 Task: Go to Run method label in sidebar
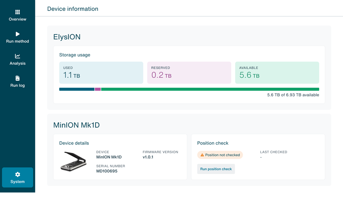click(x=18, y=41)
